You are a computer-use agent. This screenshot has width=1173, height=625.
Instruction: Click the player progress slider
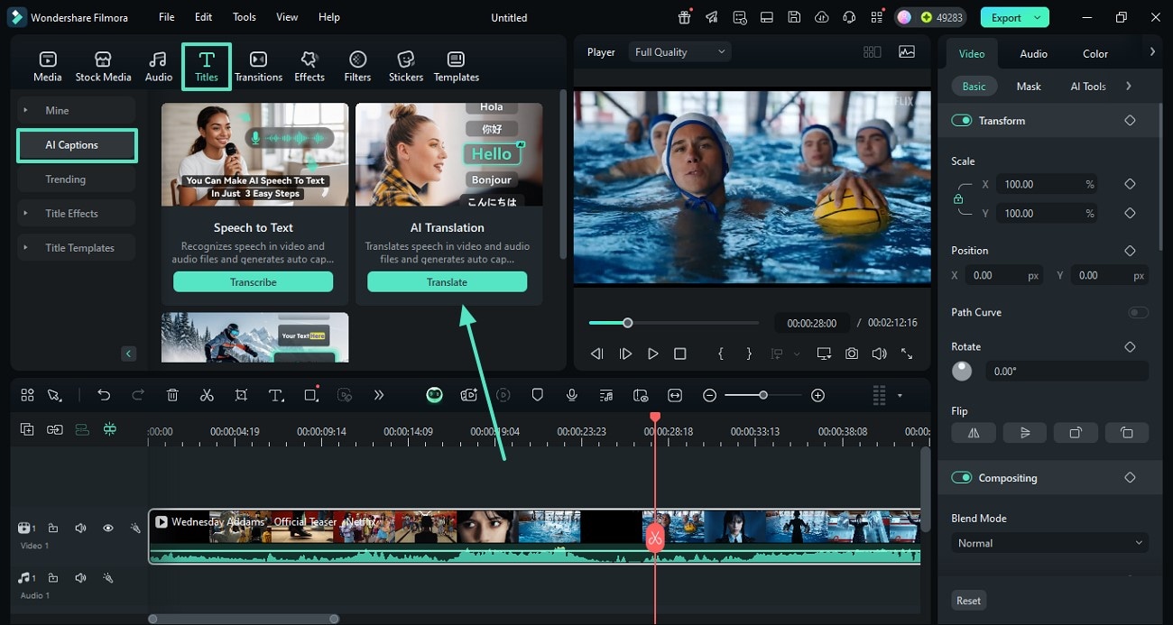674,323
